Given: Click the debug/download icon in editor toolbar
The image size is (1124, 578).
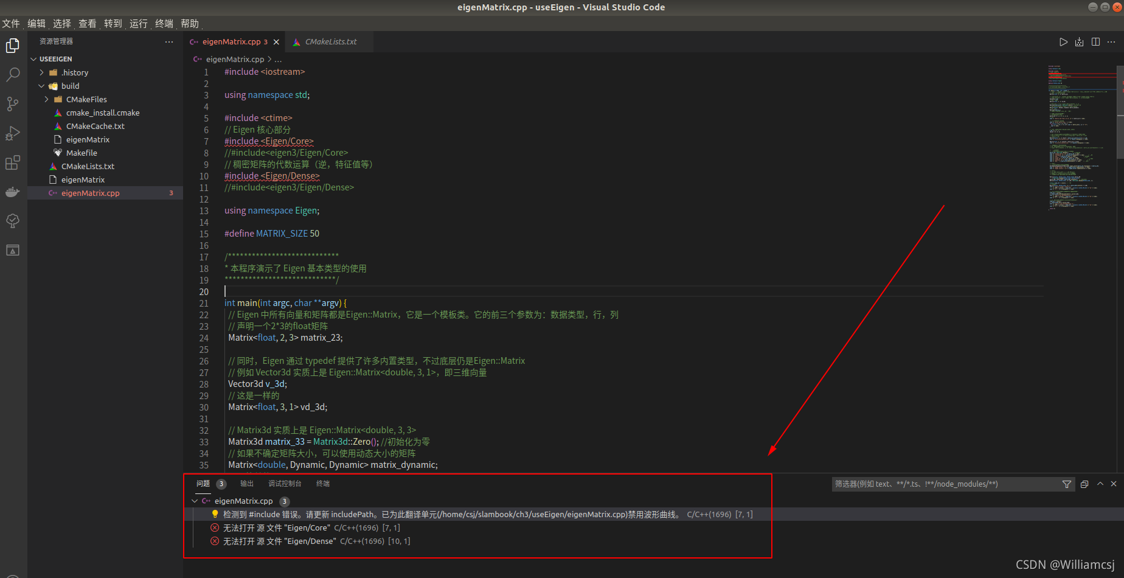Looking at the screenshot, I should click(1079, 42).
